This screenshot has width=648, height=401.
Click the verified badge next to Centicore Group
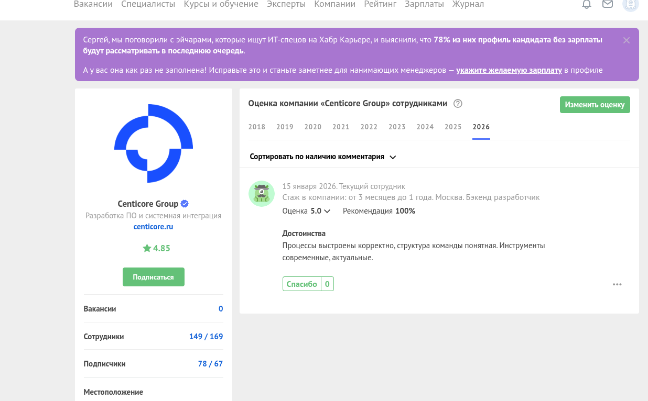click(185, 204)
